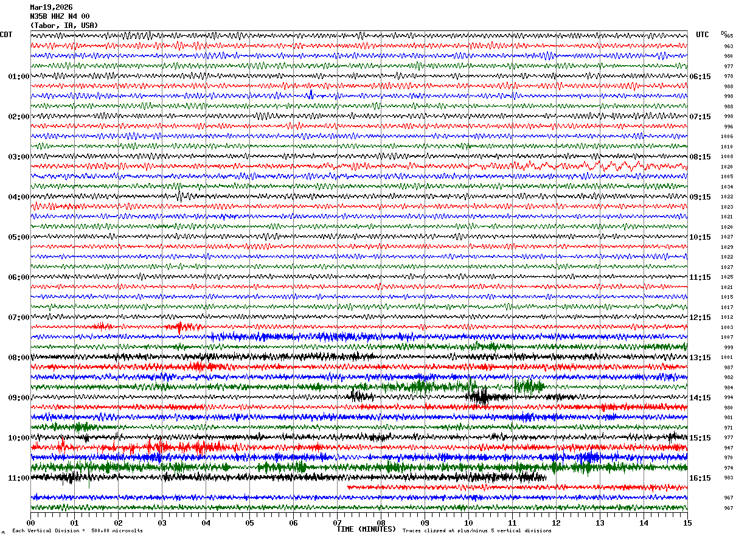Click the '15:15' UTC time label
736x539 pixels.
700,438
